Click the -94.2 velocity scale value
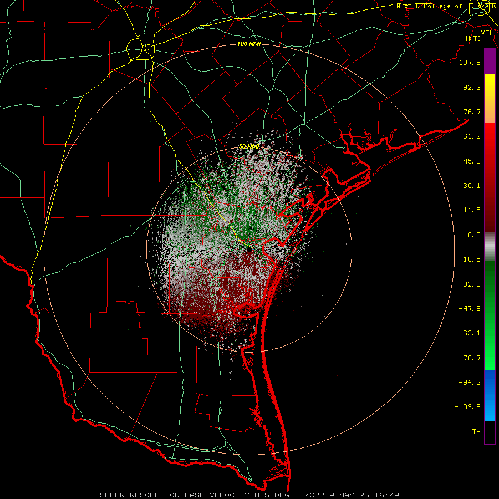The height and width of the screenshot is (499, 499). (x=470, y=382)
